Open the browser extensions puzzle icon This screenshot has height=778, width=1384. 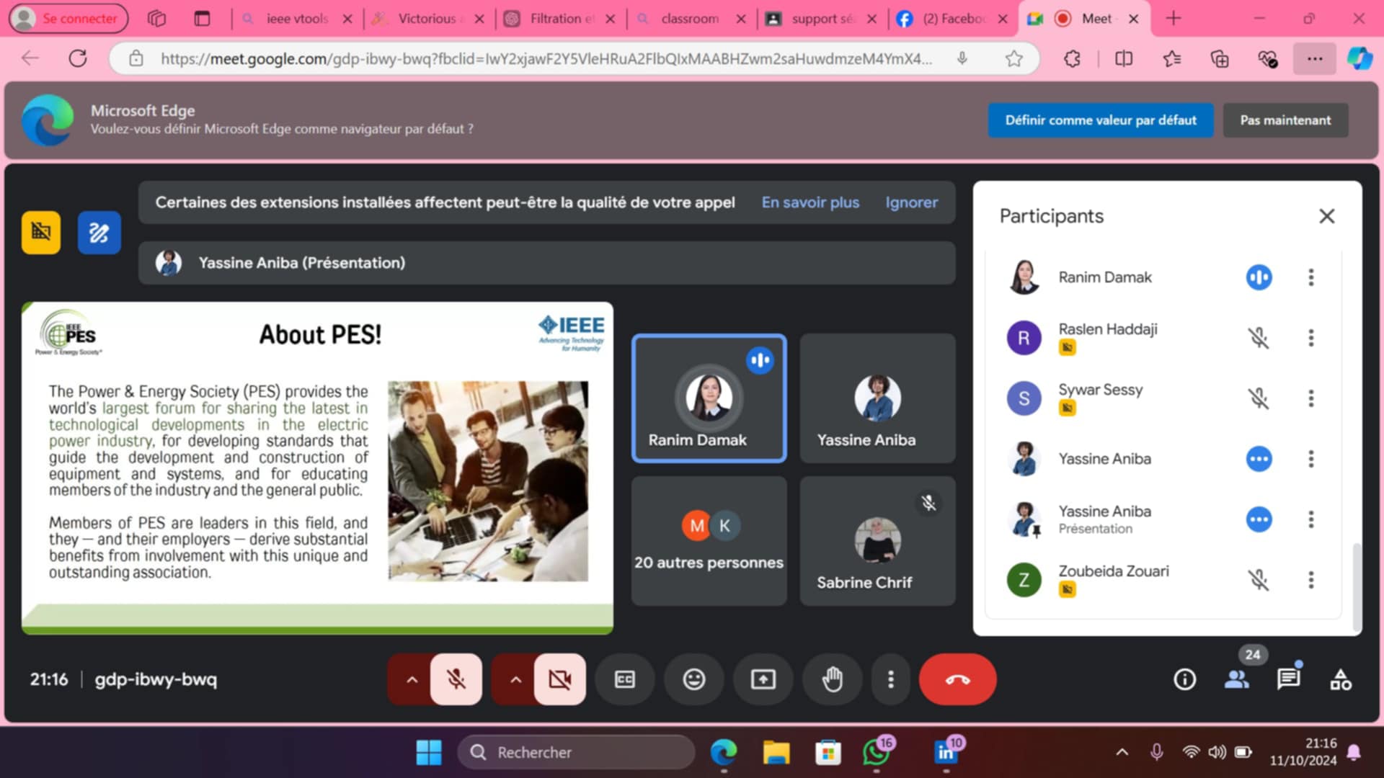coord(1072,58)
